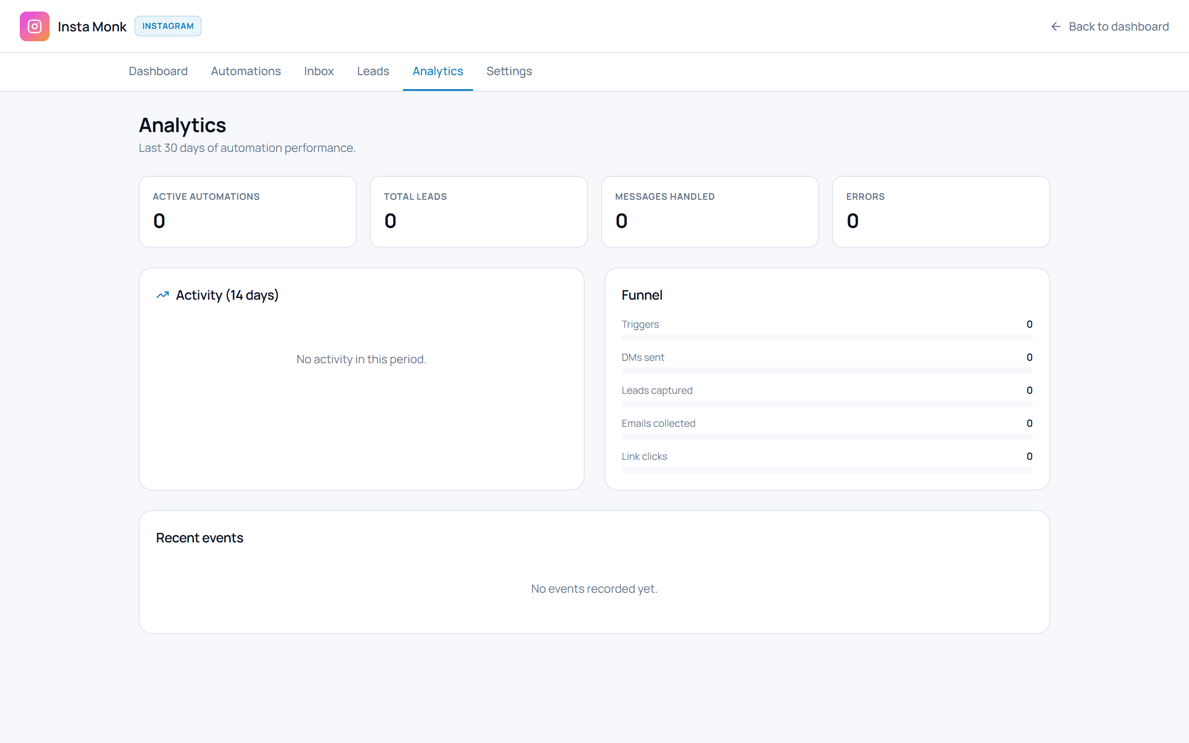The width and height of the screenshot is (1189, 743).
Task: Click the Emails collected funnel progress bar
Action: point(827,436)
